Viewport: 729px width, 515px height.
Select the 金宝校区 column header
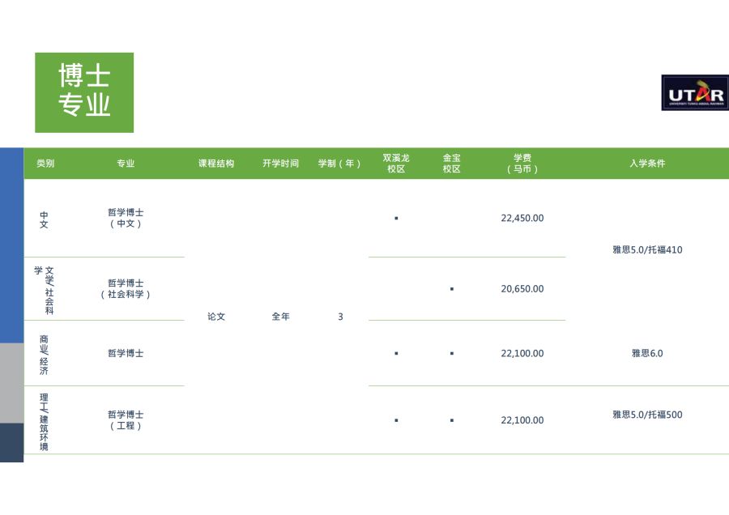(451, 164)
